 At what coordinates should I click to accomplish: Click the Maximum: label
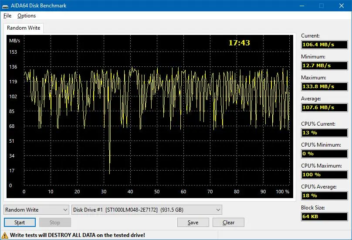[314, 78]
